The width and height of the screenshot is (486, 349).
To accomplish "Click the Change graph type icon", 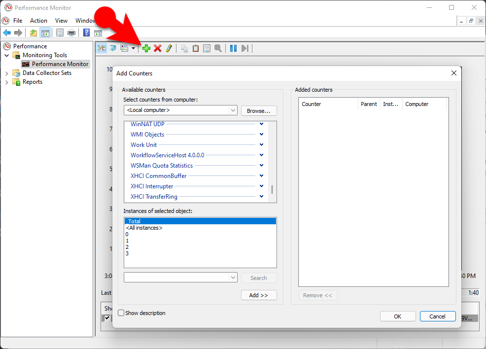I will point(124,48).
